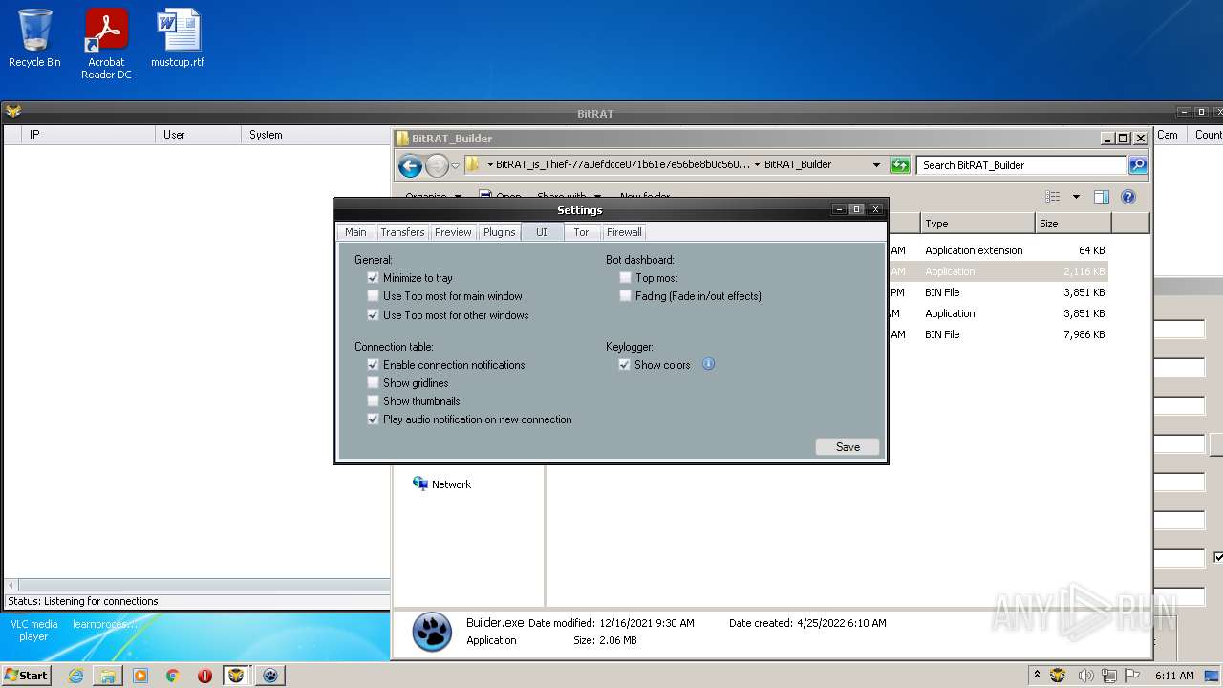
Task: Click the System column header in BitRAT
Action: [x=315, y=135]
